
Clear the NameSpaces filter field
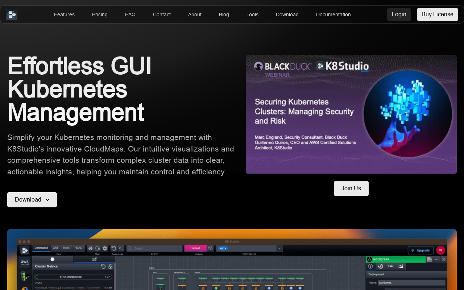pyautogui.click(x=279, y=248)
